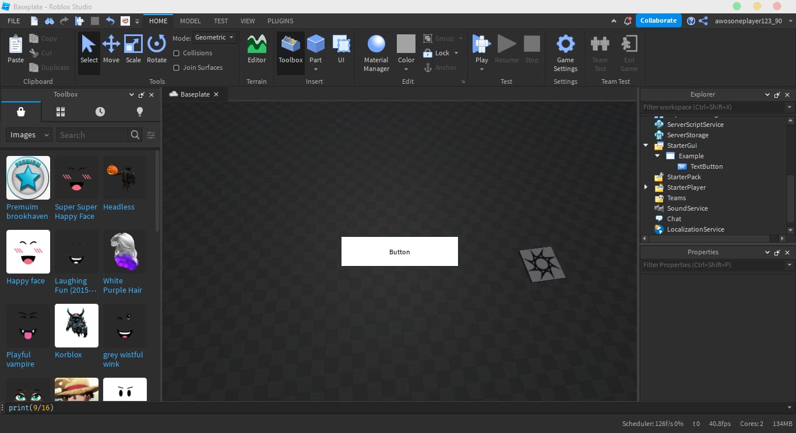Switch to the Toolbox Inventory grid tab
This screenshot has width=796, height=433.
coord(61,112)
